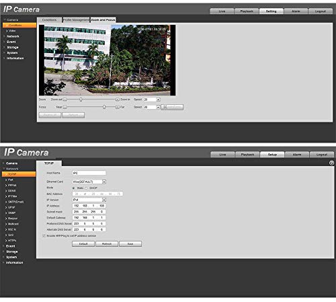Open Alarm tab in lower window
The width and height of the screenshot is (336, 302).
pos(297,155)
